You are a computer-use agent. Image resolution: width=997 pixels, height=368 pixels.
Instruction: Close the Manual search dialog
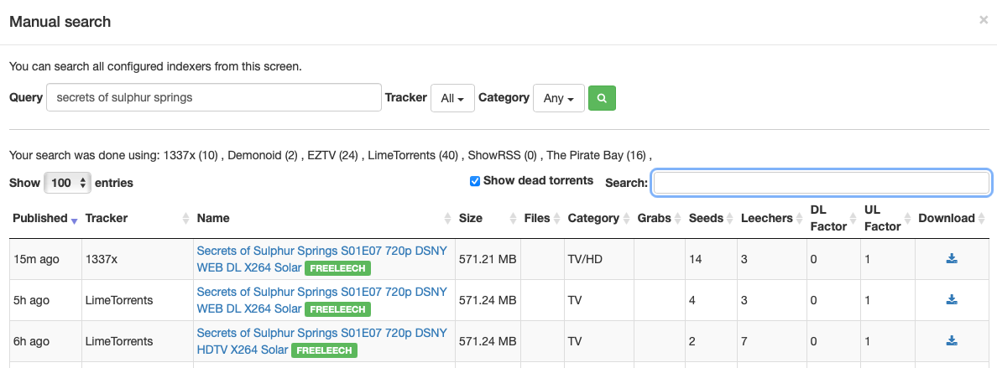[983, 20]
